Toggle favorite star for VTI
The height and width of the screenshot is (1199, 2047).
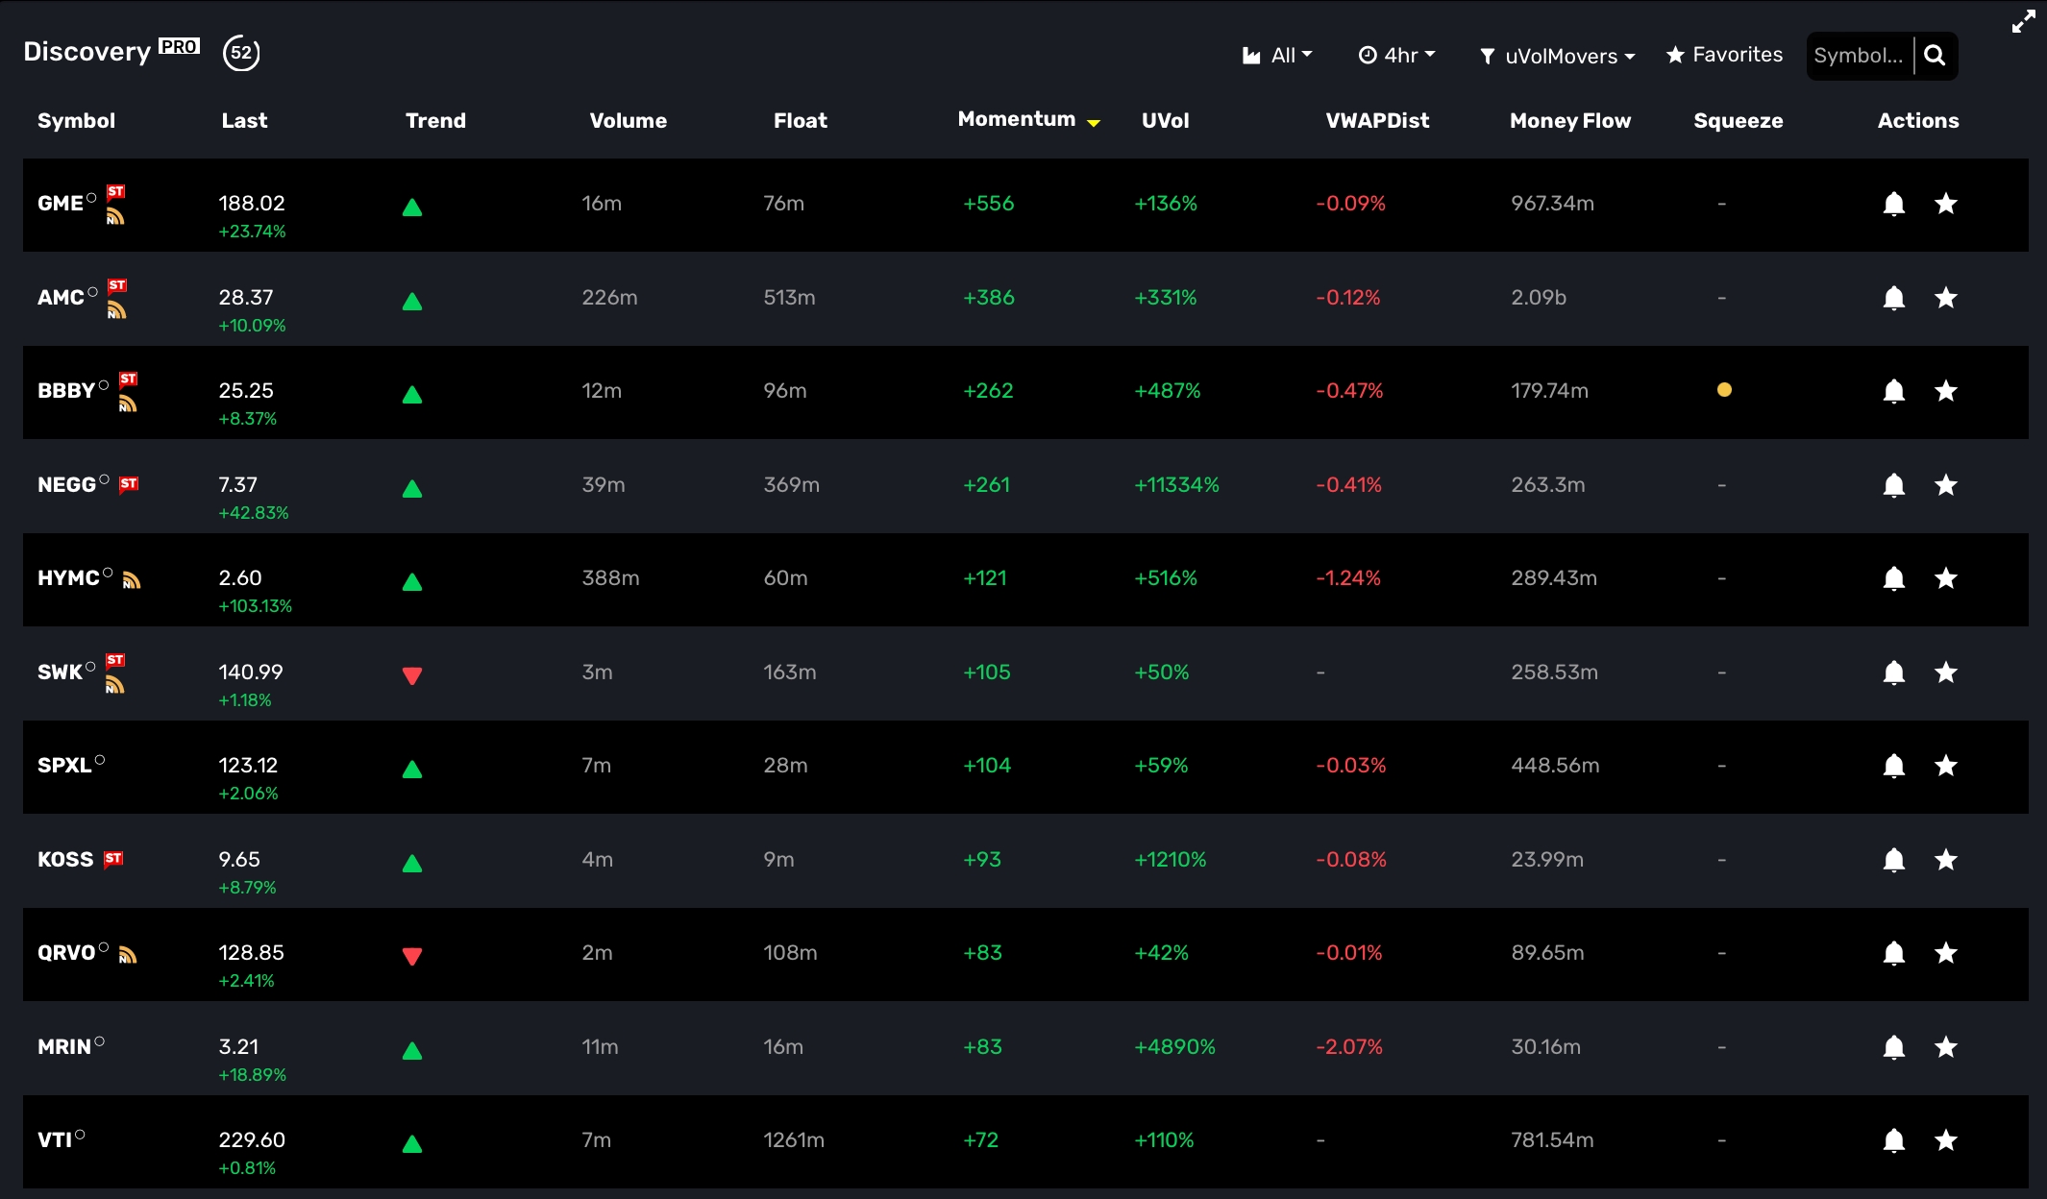pos(1945,1140)
